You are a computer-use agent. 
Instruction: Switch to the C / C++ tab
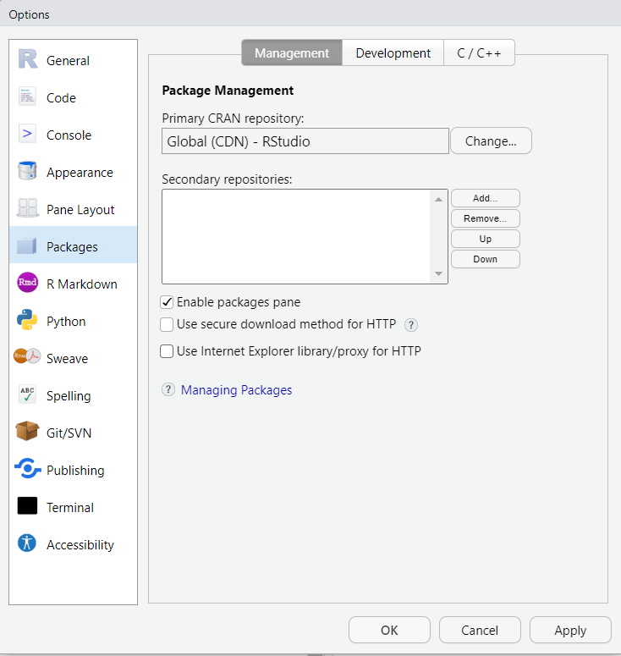(x=479, y=52)
